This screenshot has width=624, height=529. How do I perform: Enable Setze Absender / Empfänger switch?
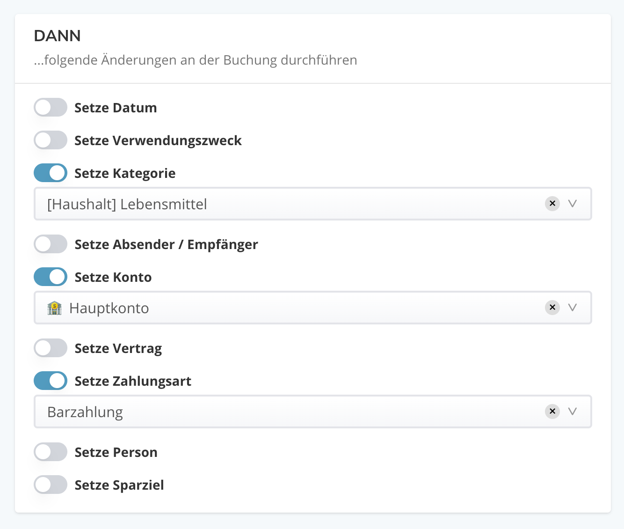click(x=51, y=244)
